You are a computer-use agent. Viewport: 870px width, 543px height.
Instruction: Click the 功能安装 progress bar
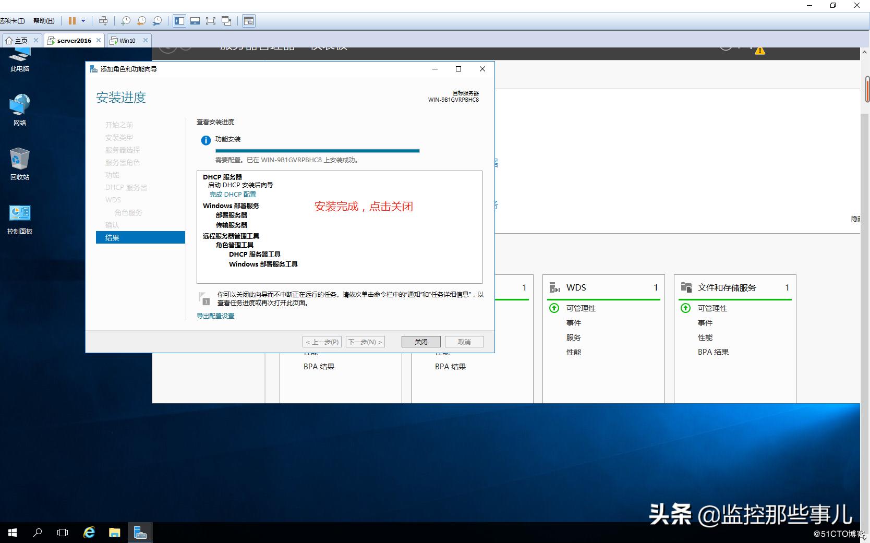tap(317, 151)
